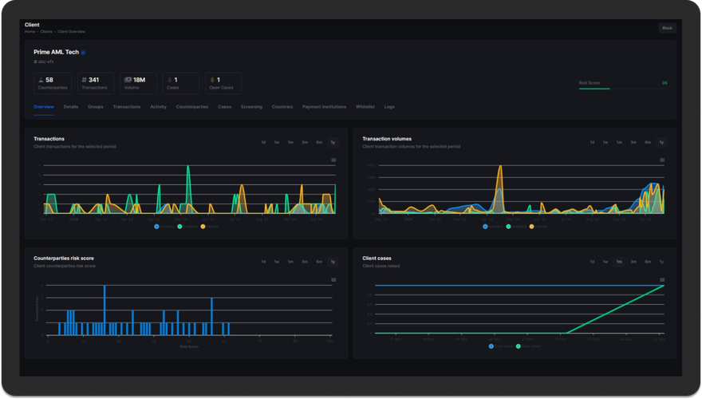This screenshot has height=399, width=702.
Task: Click the Prime AML Tech client name
Action: tap(56, 52)
